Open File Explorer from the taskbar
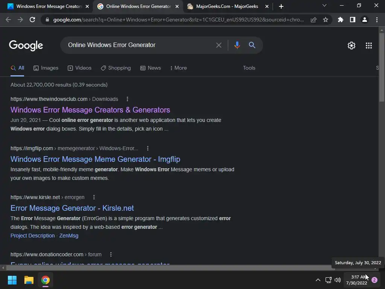Screen dimensions: 385x289 29,280
